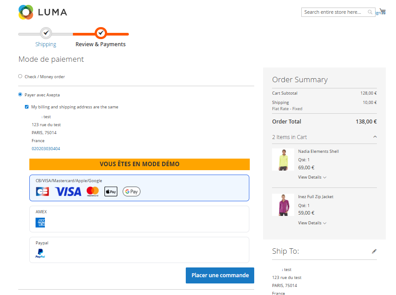Go back to the Shipping step

tap(46, 33)
